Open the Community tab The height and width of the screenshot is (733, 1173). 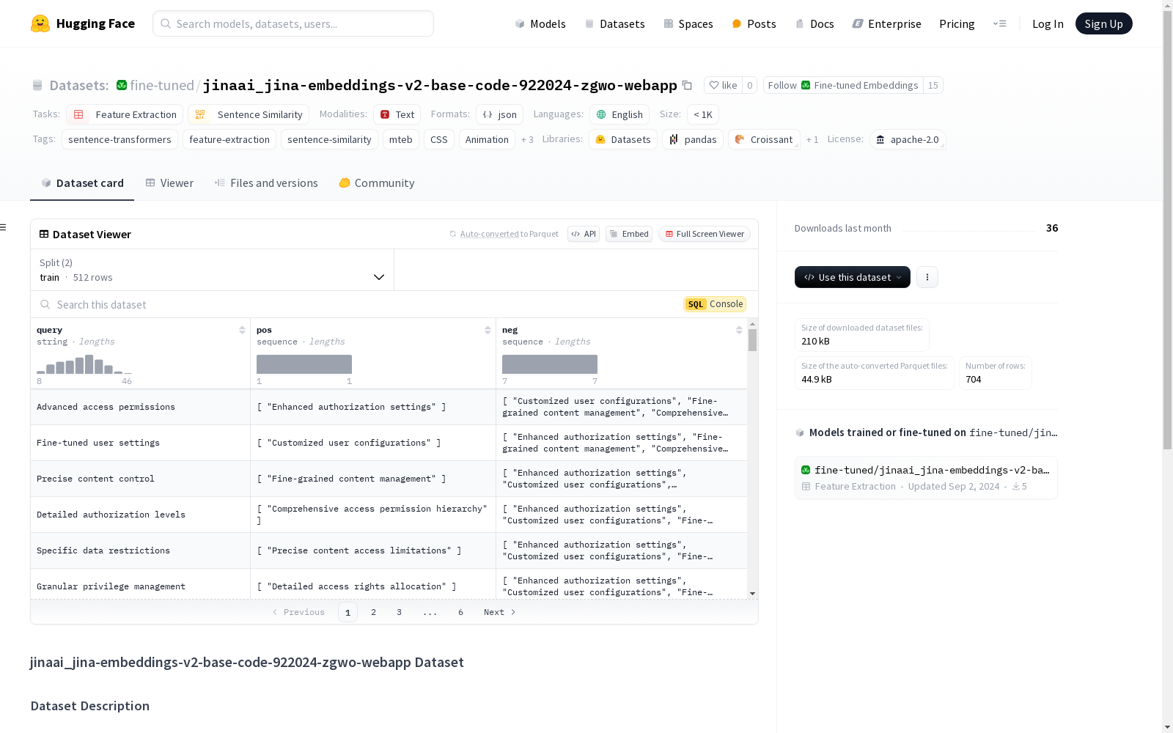point(377,183)
